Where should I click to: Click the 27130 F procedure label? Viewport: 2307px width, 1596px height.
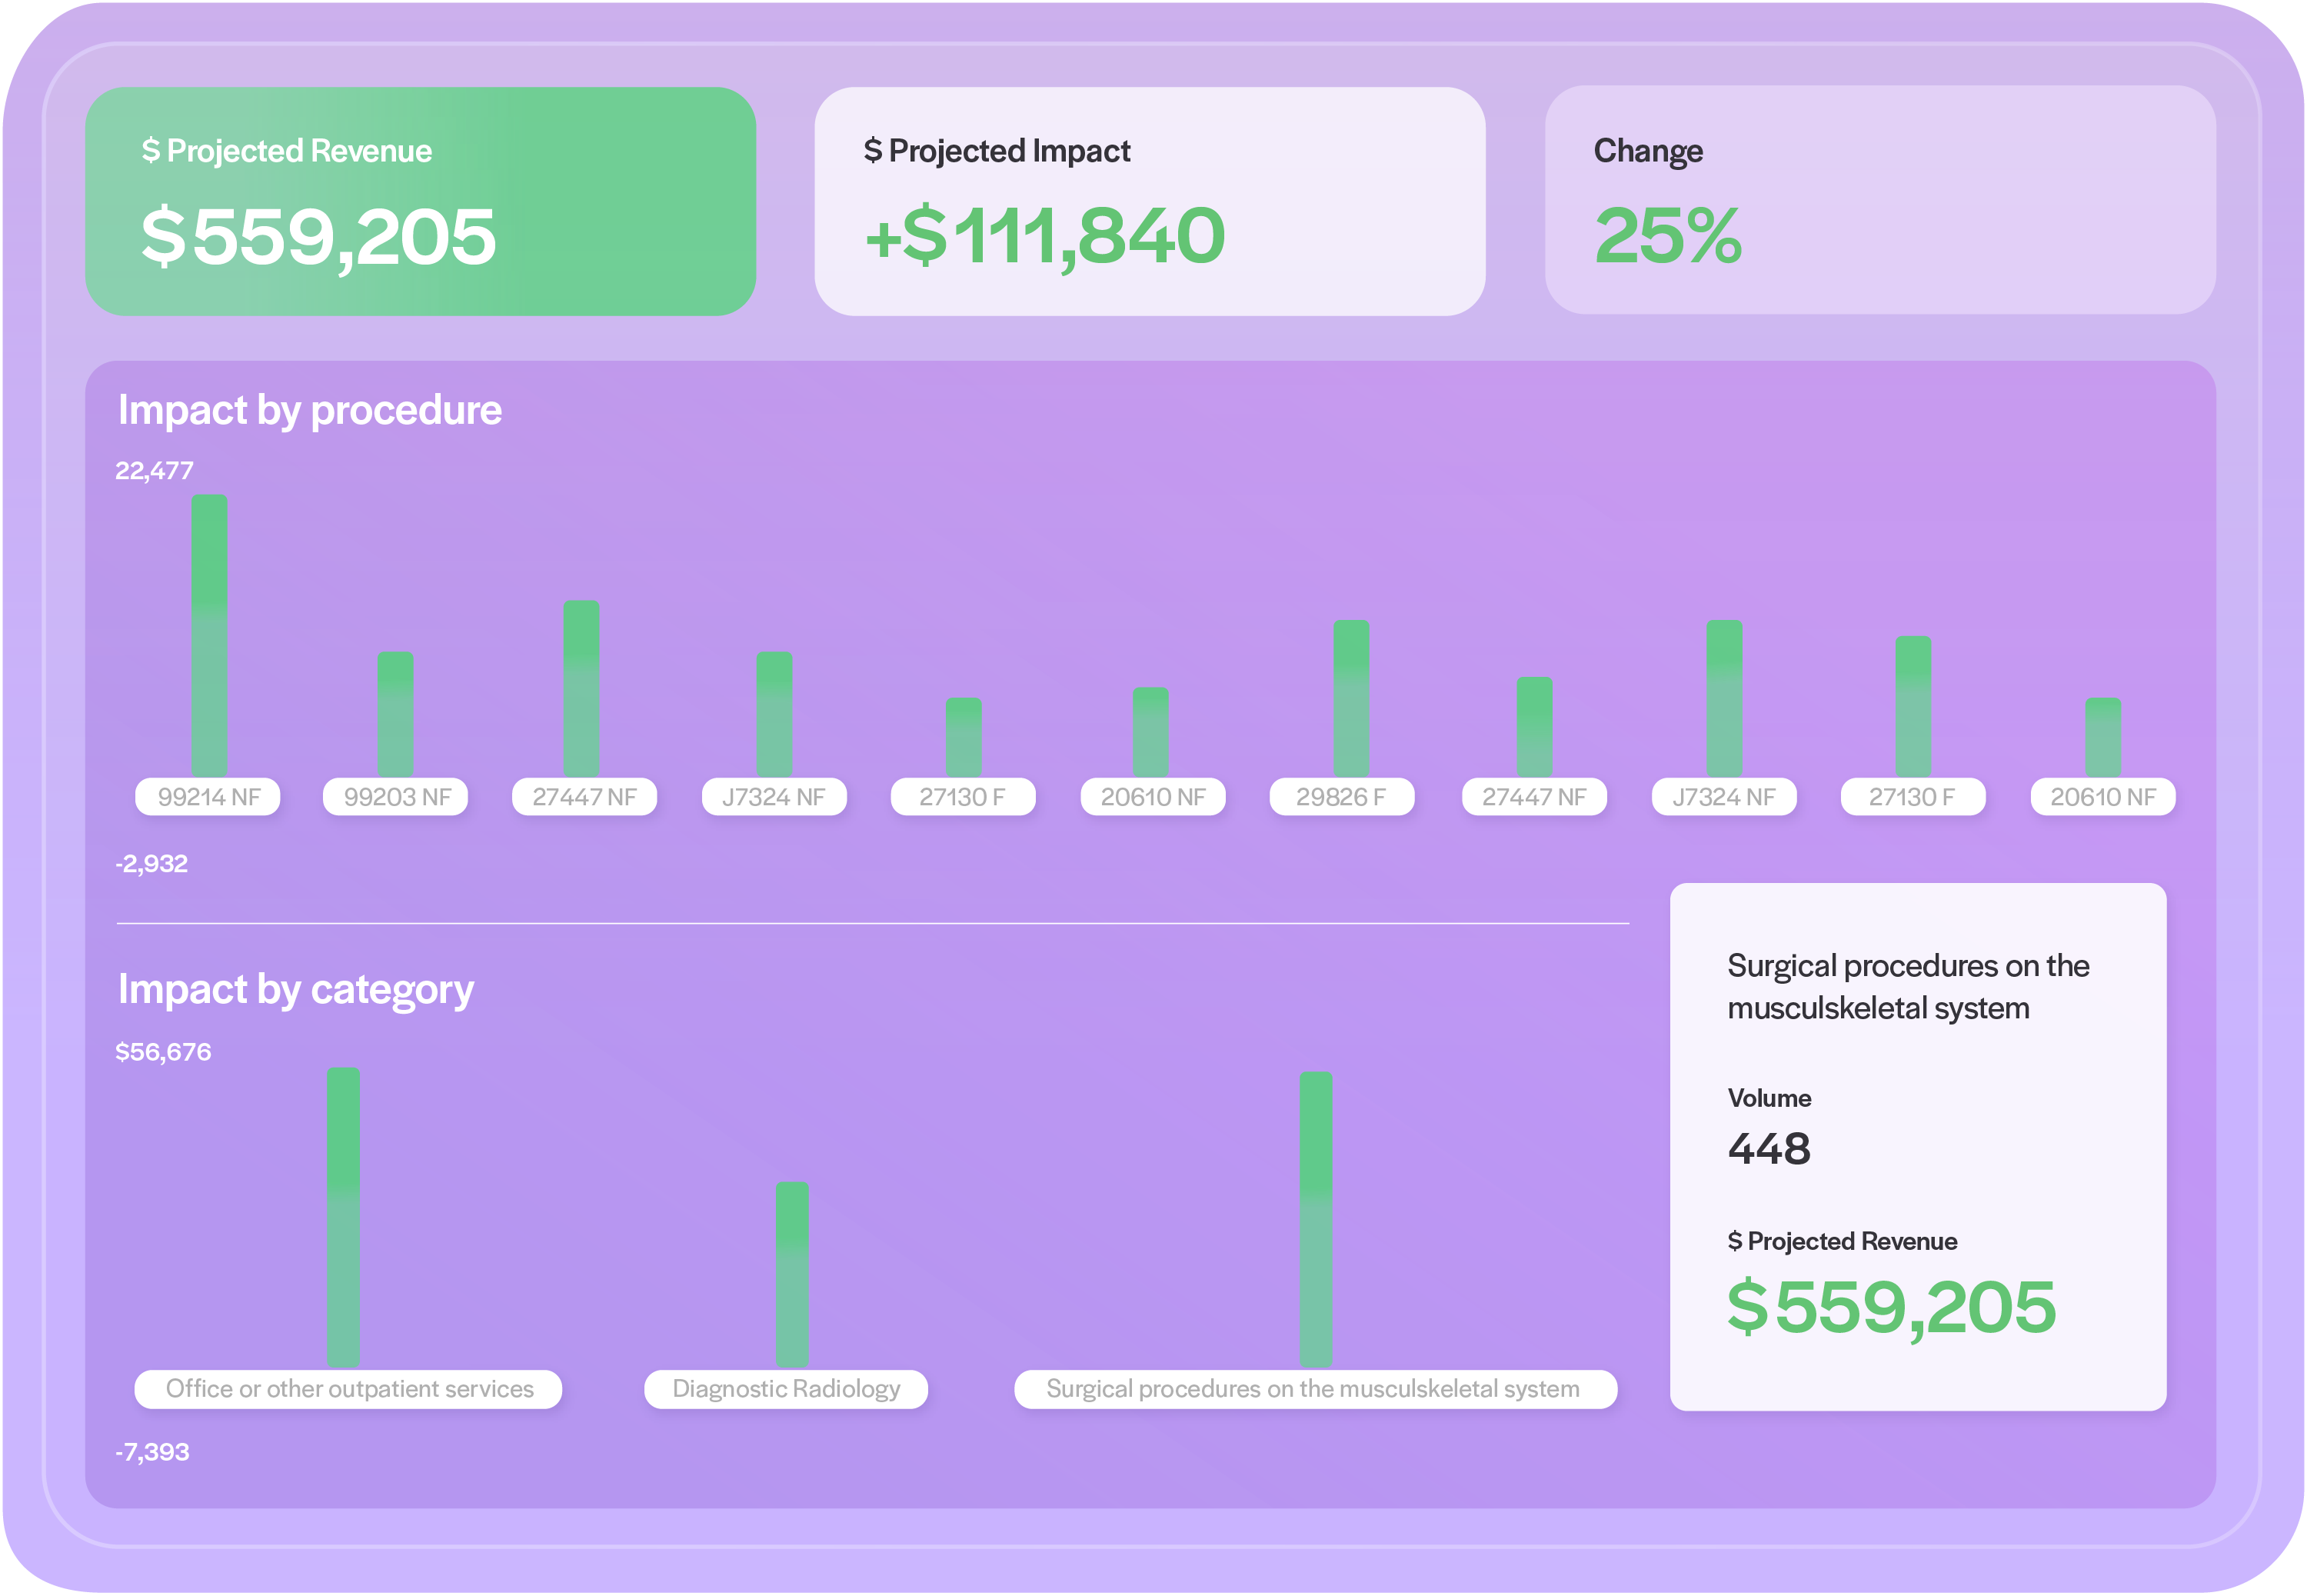963,796
